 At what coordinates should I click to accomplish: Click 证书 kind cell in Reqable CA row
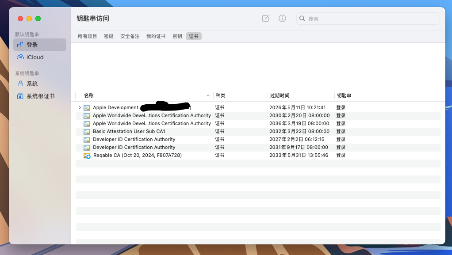click(x=220, y=155)
